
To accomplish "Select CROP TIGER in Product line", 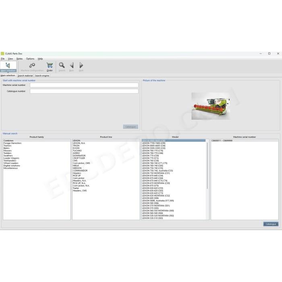I will [106, 158].
